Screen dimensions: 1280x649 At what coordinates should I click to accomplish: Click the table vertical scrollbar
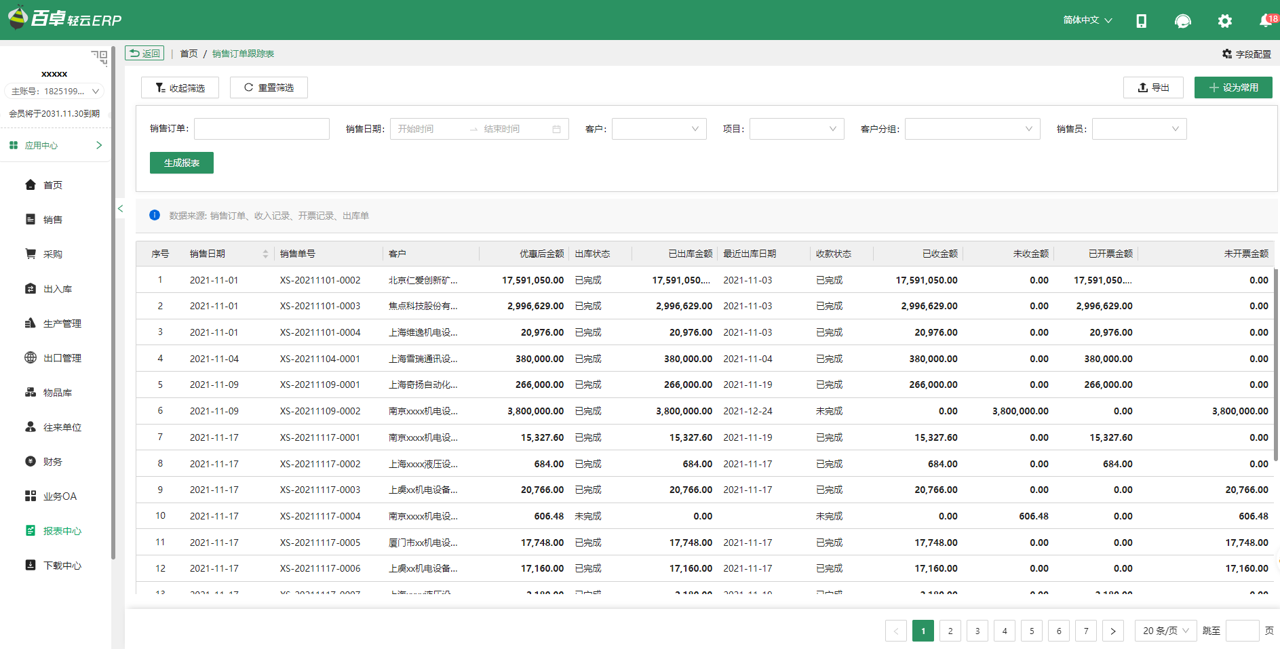pos(1276,365)
